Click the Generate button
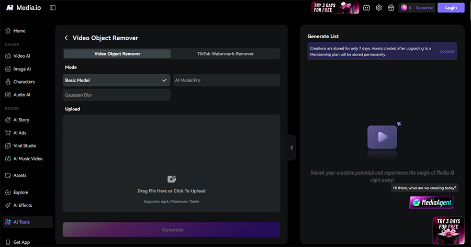The height and width of the screenshot is (247, 471). [x=172, y=230]
